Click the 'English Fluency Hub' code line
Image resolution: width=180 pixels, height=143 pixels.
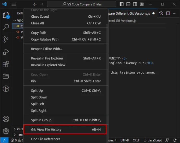pos(131,63)
